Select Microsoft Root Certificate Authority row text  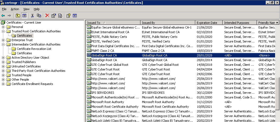click(115, 107)
